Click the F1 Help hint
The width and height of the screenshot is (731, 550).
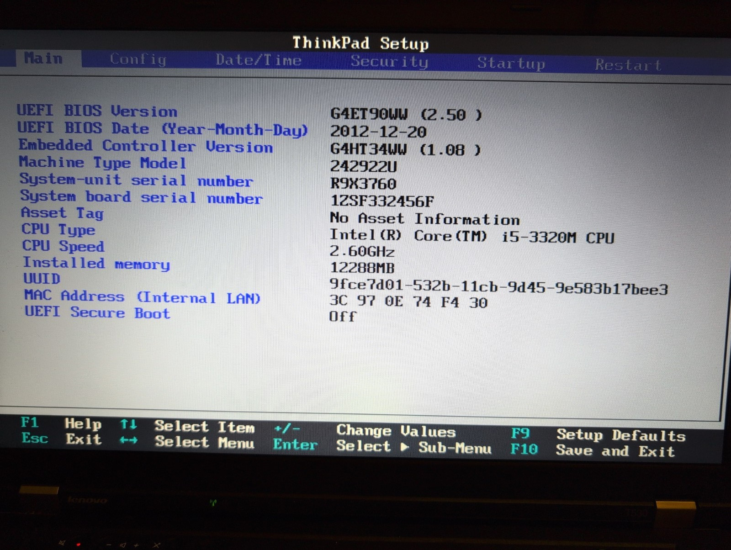tap(61, 423)
